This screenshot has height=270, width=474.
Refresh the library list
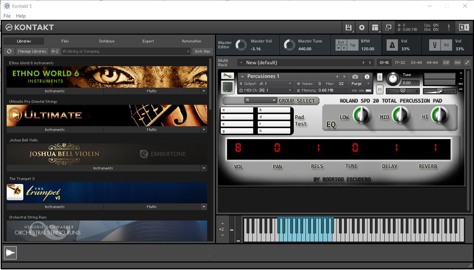coord(9,51)
